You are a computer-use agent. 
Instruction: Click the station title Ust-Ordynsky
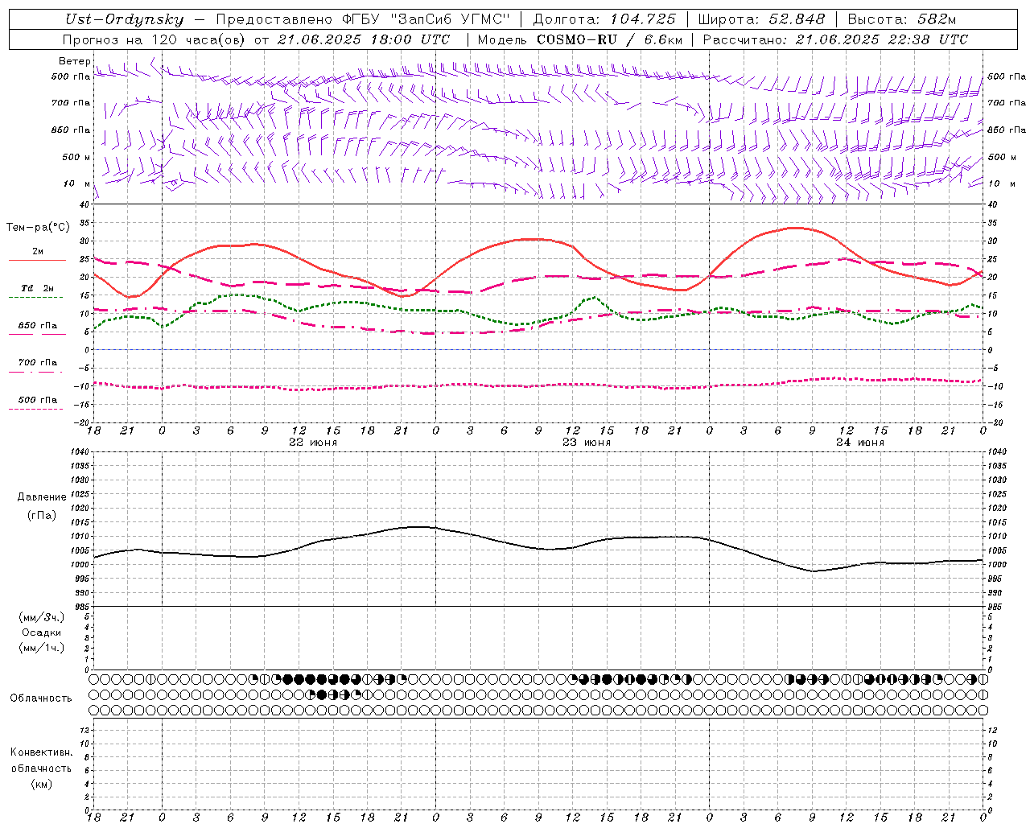point(124,19)
